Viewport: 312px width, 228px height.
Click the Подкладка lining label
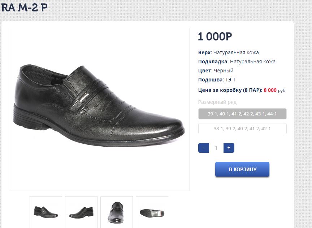(213, 62)
